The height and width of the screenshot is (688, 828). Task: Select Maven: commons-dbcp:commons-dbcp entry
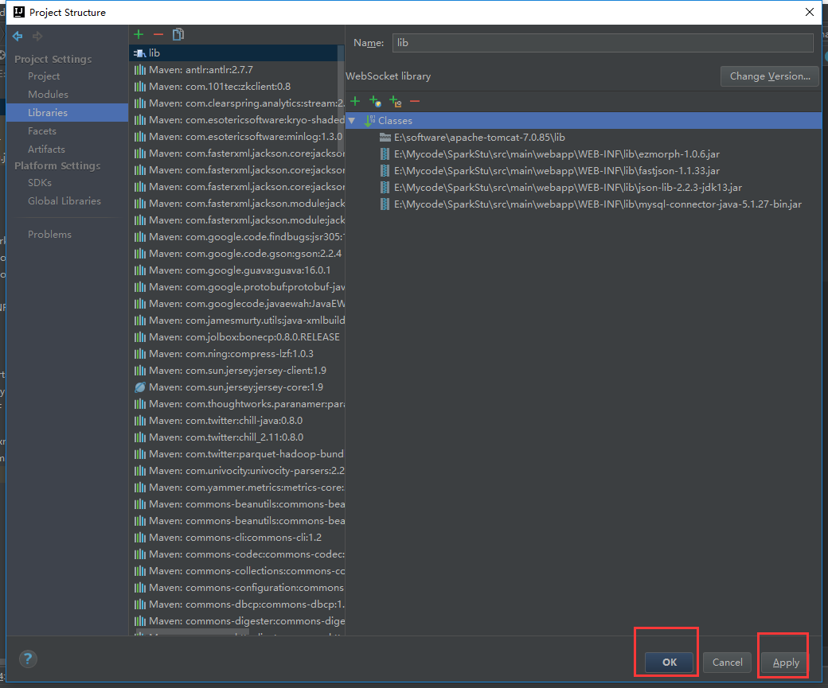coord(236,604)
